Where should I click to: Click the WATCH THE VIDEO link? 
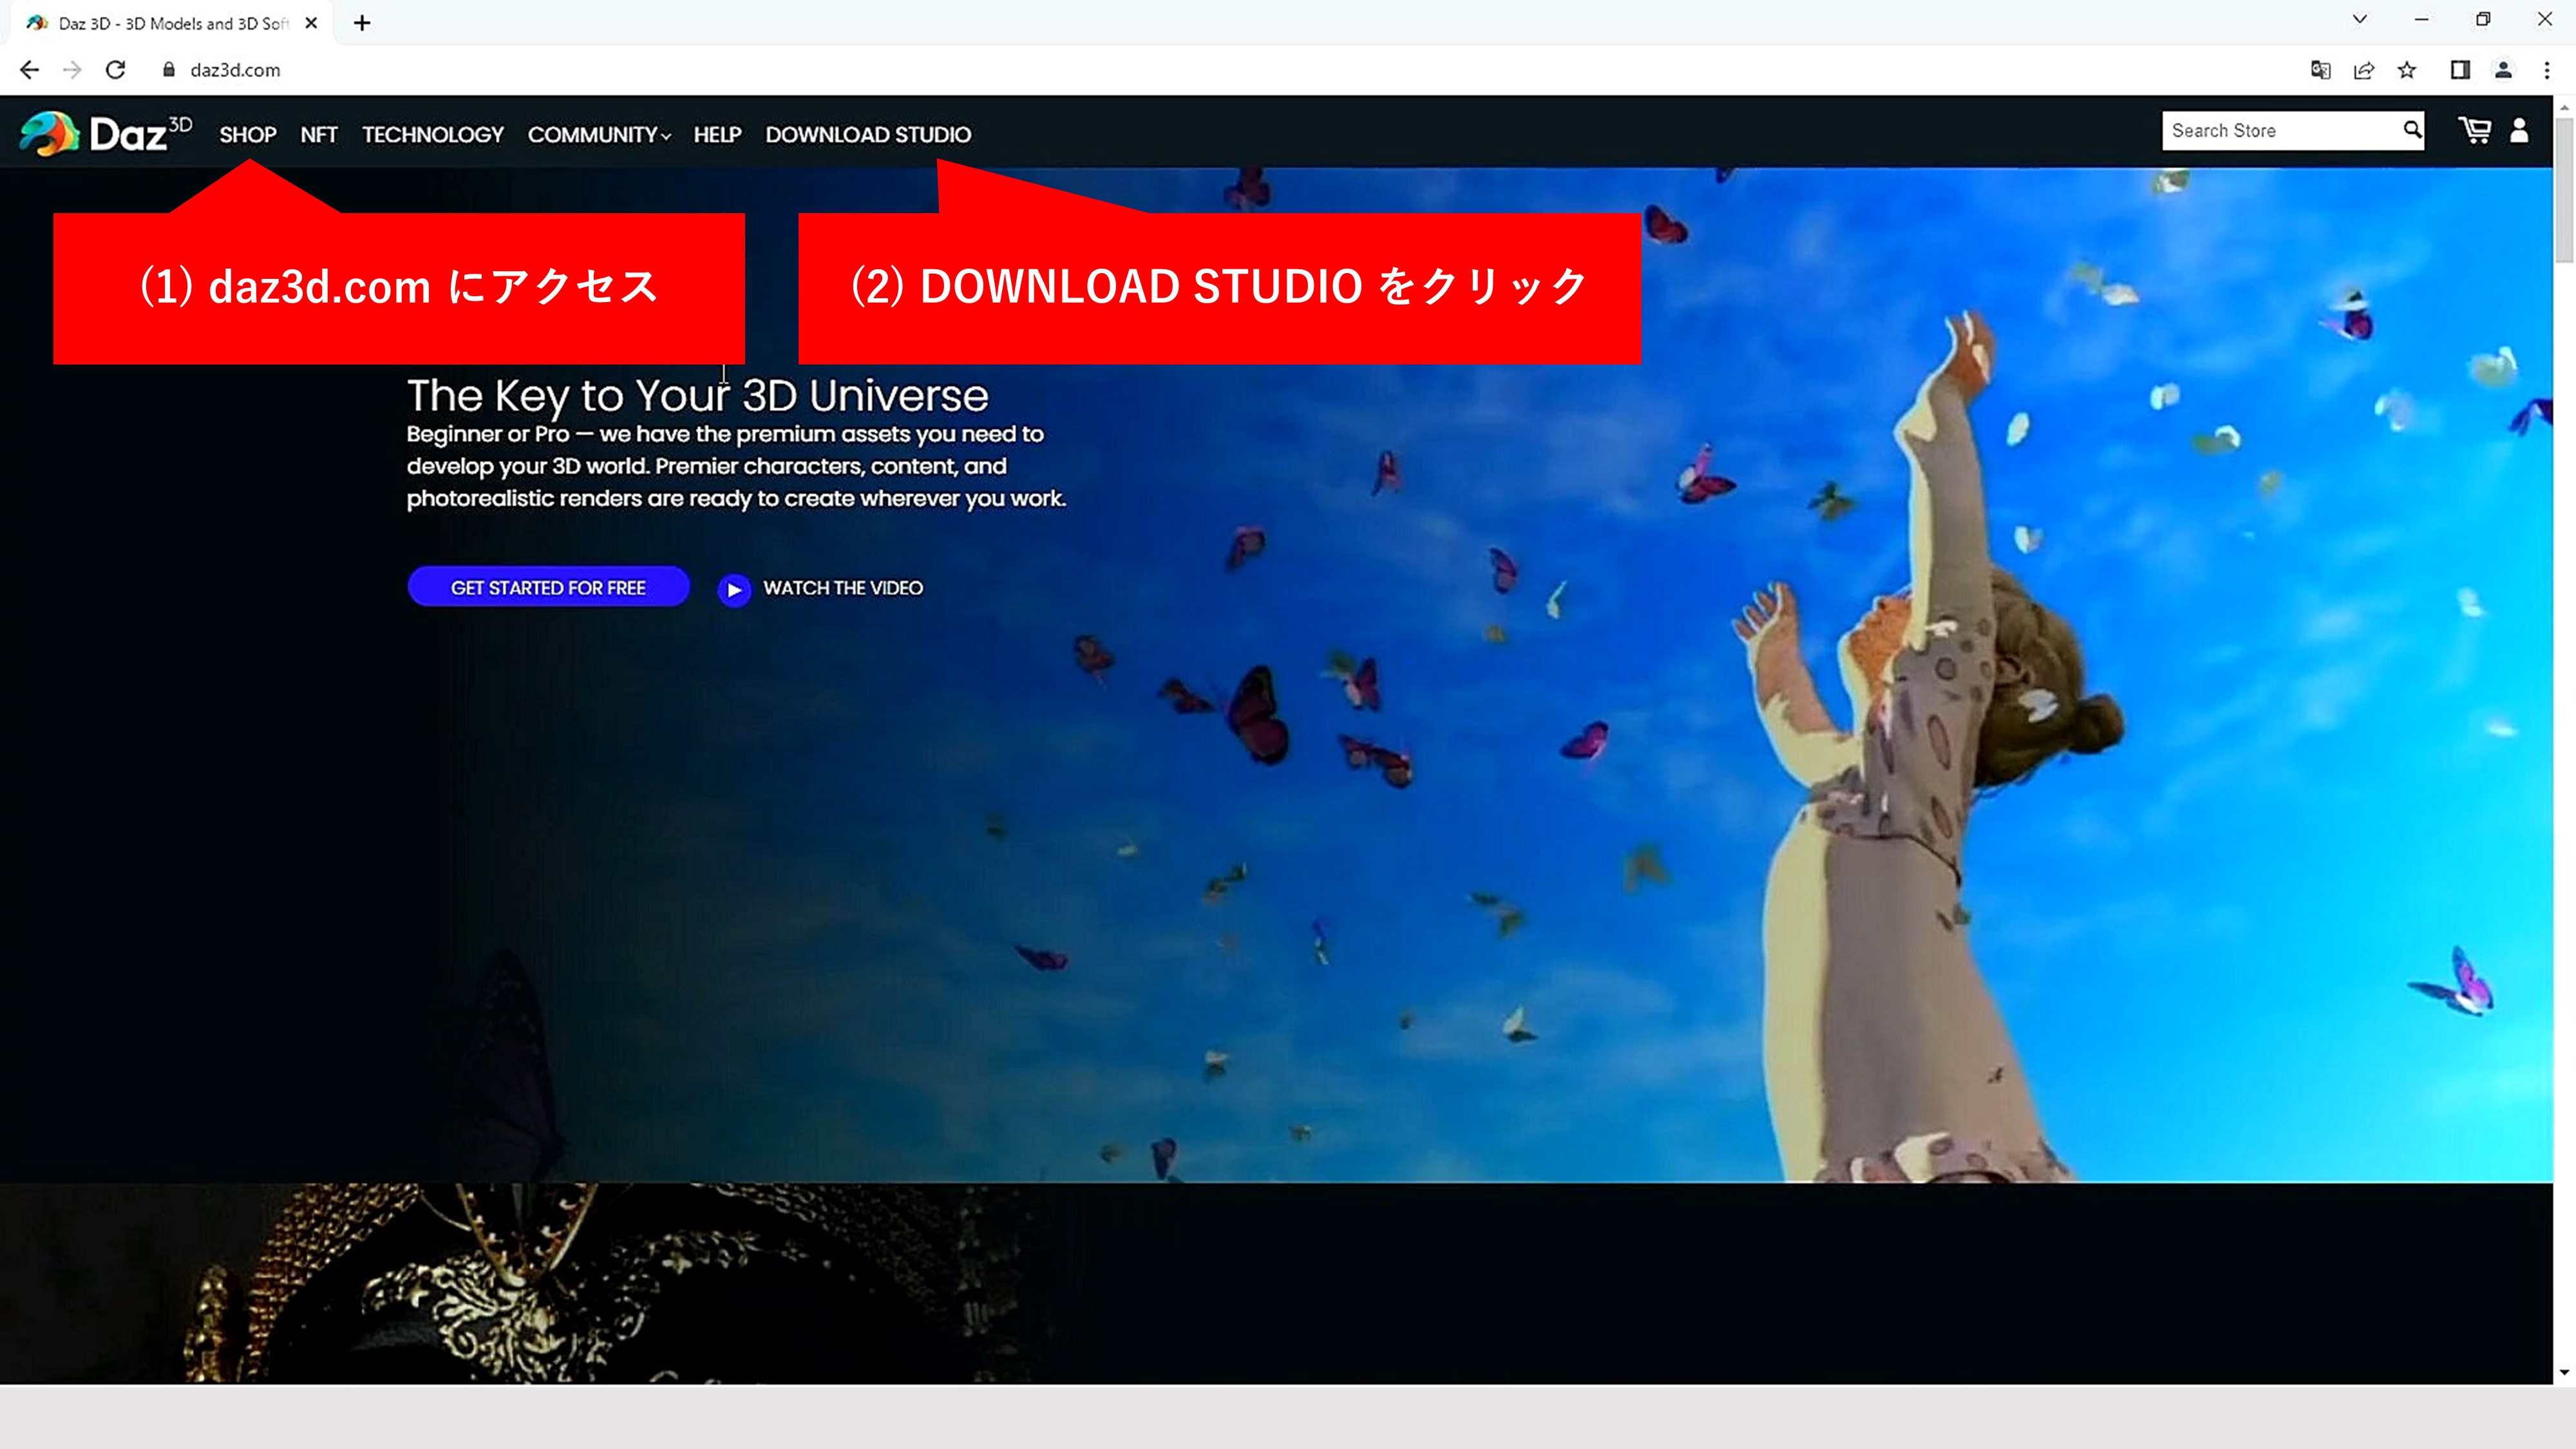(x=843, y=588)
